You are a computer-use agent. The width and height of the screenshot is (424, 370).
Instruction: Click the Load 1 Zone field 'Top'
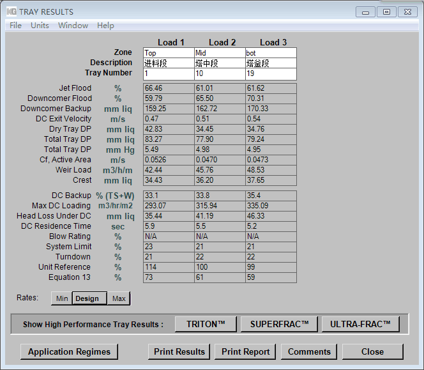click(169, 53)
